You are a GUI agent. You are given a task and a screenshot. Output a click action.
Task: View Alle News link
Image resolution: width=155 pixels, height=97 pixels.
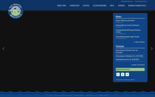pos(139,42)
